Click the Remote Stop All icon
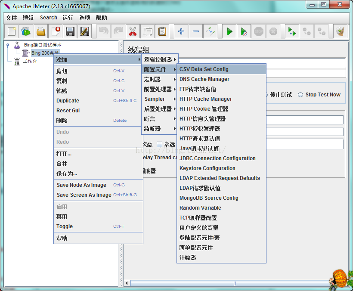The height and width of the screenshot is (291, 353). [307, 31]
